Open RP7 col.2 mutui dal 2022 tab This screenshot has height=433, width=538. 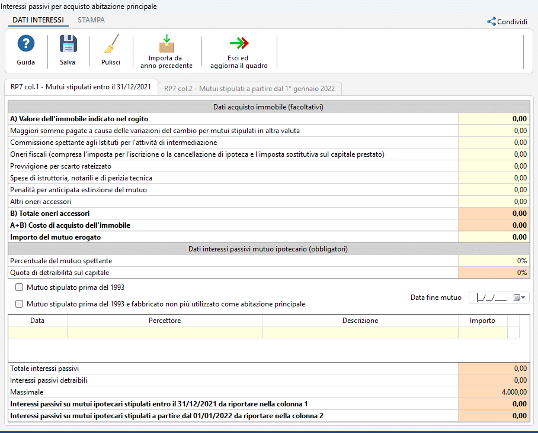(249, 89)
